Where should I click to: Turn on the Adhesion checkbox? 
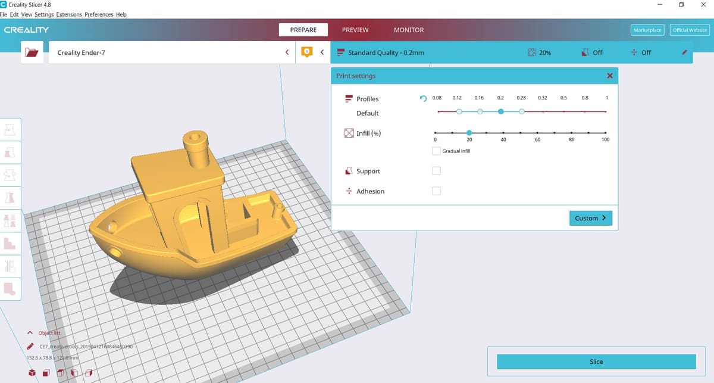pos(437,191)
